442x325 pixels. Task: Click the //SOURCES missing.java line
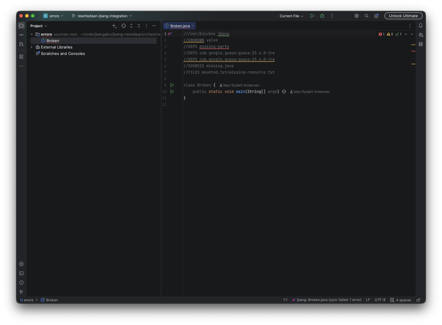[x=208, y=66]
